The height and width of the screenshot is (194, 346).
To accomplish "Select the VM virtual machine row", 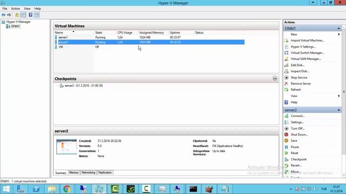I will tap(149, 47).
